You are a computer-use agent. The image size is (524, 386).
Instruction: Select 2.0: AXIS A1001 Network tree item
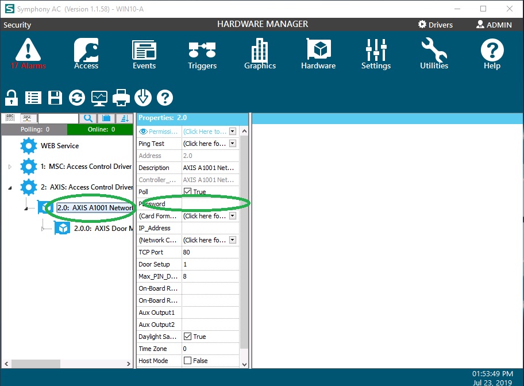95,207
